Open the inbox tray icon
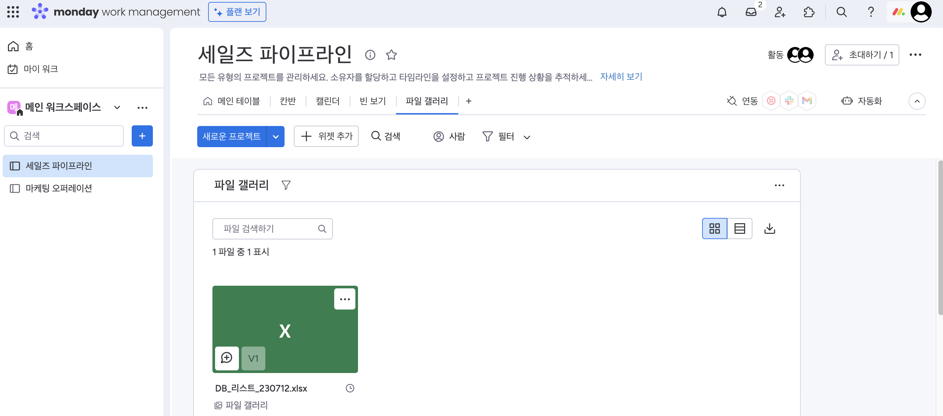Screen dimensions: 943x416 [x=751, y=12]
